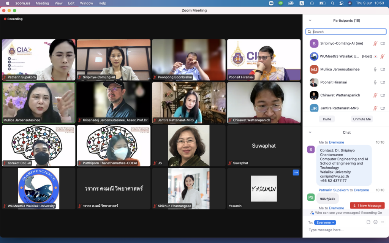Jump to the 1 New Message notification
Viewport: 389px width, 243px height.
click(x=367, y=205)
